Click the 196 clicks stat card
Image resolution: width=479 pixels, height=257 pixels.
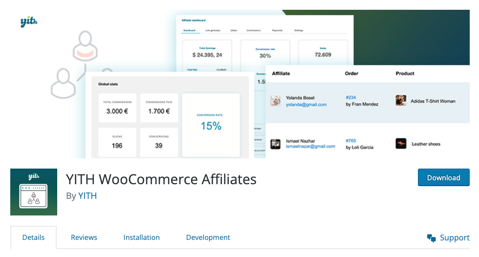click(117, 142)
